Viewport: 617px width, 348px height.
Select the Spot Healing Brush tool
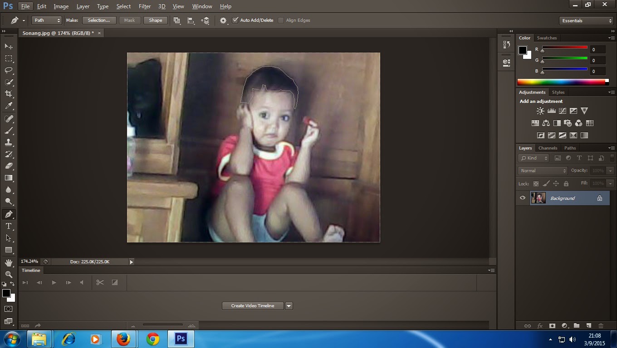9,119
